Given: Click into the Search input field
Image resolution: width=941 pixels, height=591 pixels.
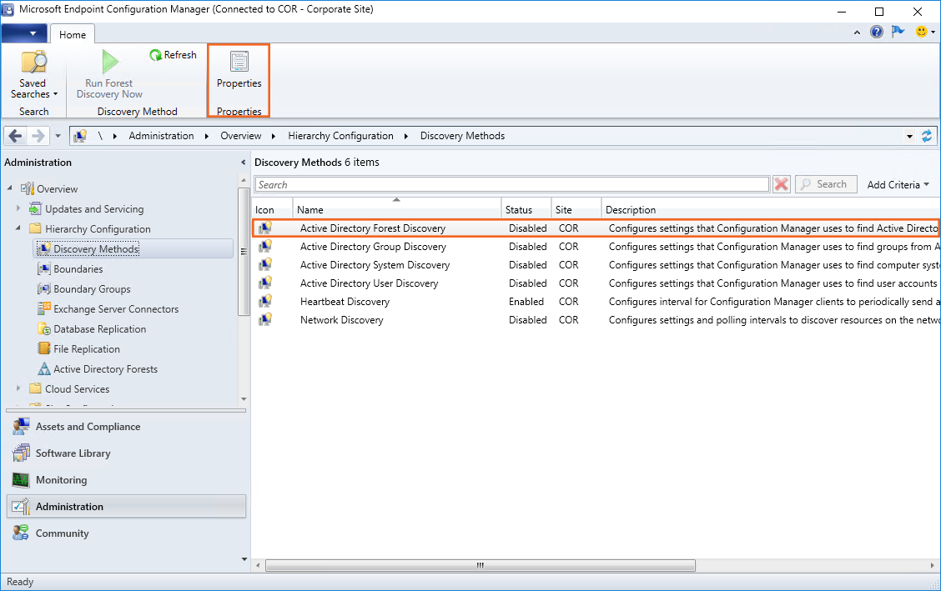Looking at the screenshot, I should point(511,184).
